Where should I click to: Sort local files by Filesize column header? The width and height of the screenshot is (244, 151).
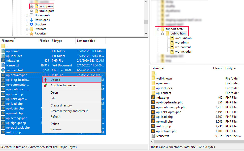40,41
